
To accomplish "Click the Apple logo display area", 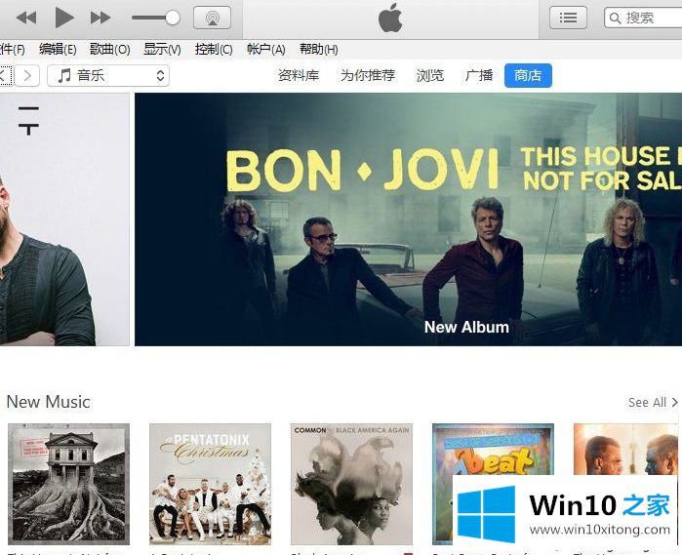I will (390, 19).
